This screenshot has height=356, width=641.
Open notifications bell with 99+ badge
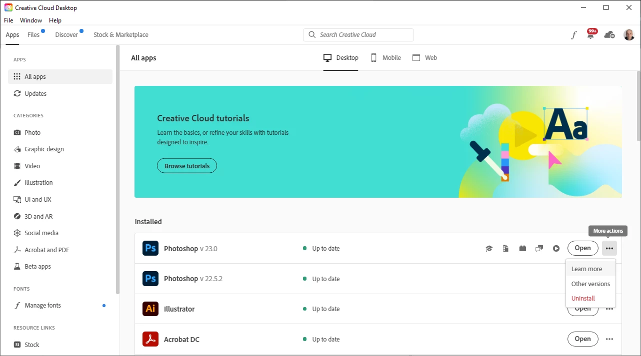point(591,34)
